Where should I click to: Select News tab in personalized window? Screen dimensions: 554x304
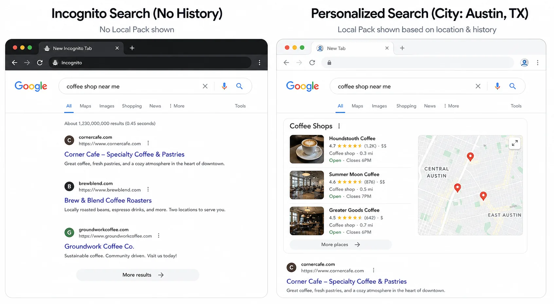(x=430, y=106)
